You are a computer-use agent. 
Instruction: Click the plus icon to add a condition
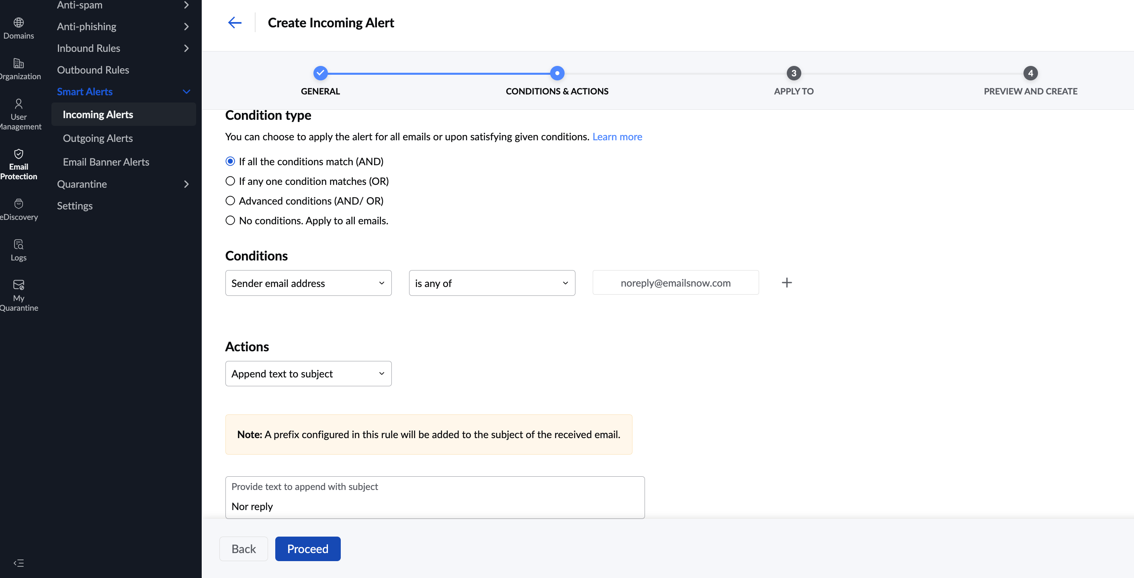coord(786,283)
